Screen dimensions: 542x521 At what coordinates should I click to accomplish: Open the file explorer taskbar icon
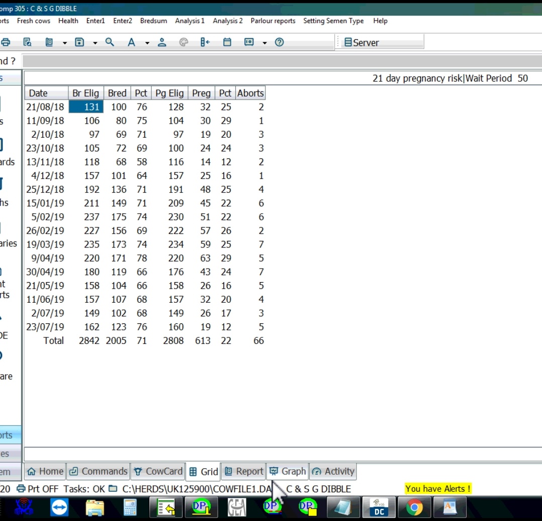(x=95, y=507)
